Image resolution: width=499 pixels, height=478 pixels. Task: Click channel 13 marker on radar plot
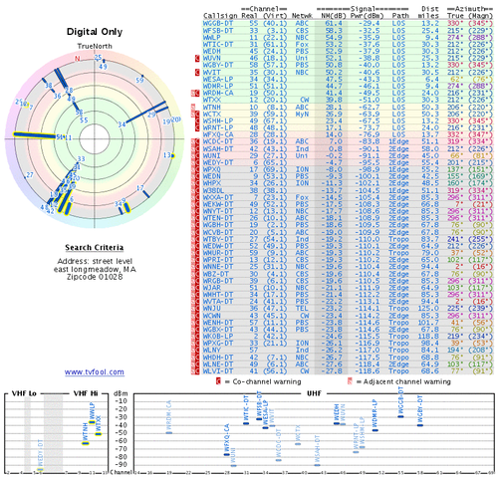[172, 155]
